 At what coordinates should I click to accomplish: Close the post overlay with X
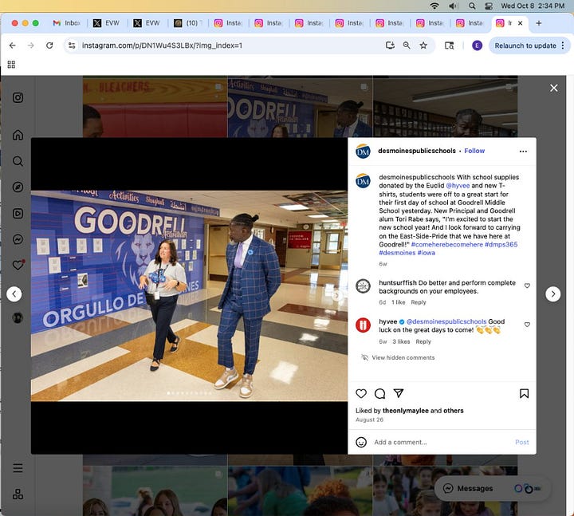click(553, 88)
